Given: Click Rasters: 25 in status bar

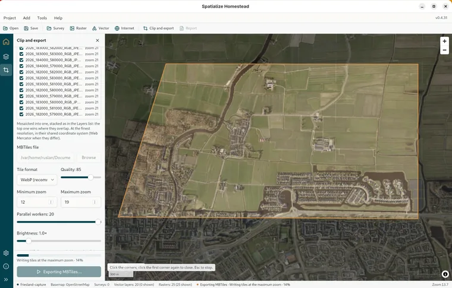Looking at the screenshot, I should click(x=175, y=284).
